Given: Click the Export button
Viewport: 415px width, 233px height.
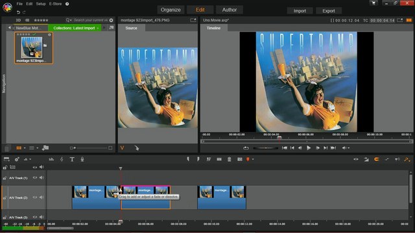Looking at the screenshot, I should [x=329, y=11].
